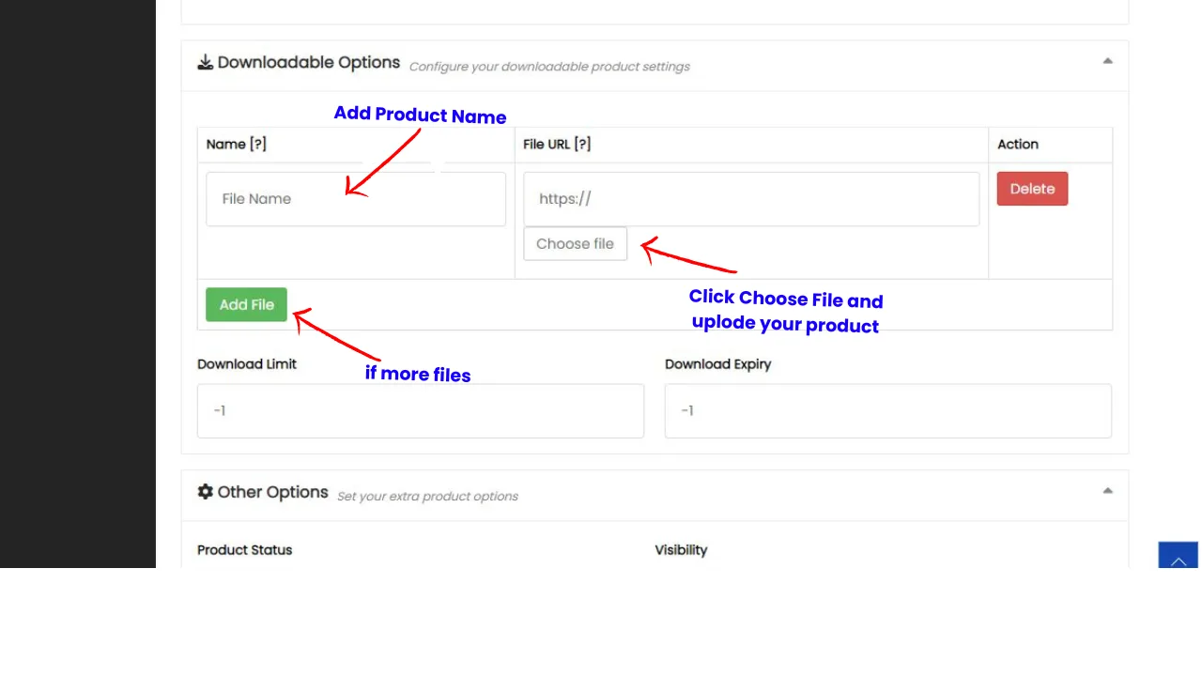The width and height of the screenshot is (1202, 676).
Task: Collapse the Other Options panel
Action: (x=1107, y=491)
